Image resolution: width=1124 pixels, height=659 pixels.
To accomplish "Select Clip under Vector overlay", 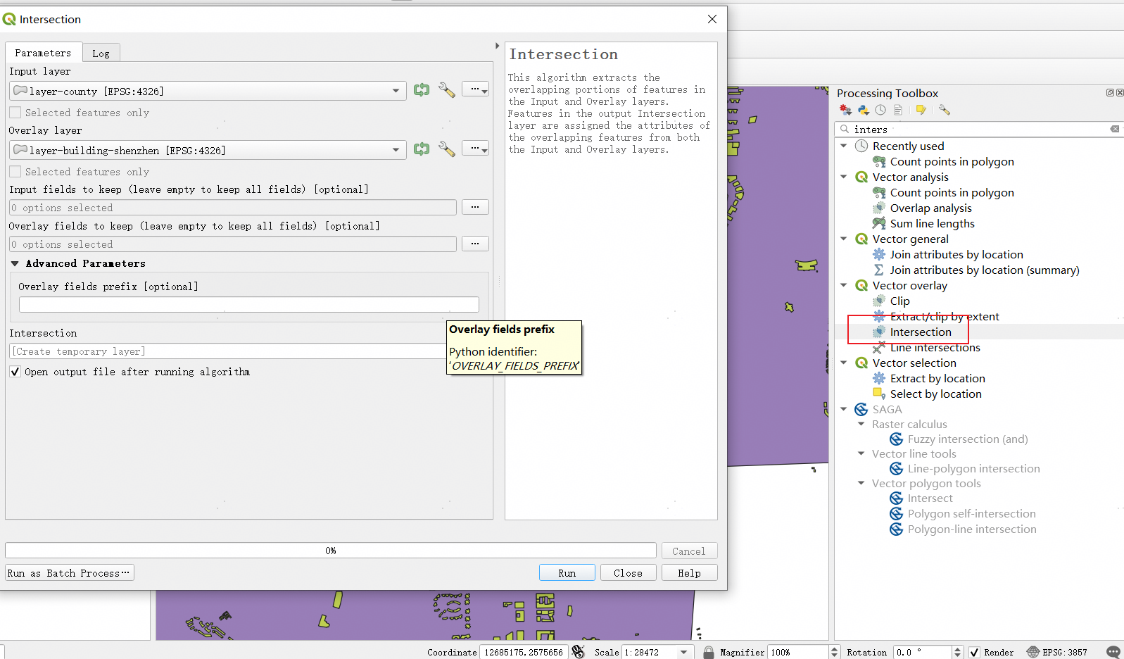I will click(899, 301).
